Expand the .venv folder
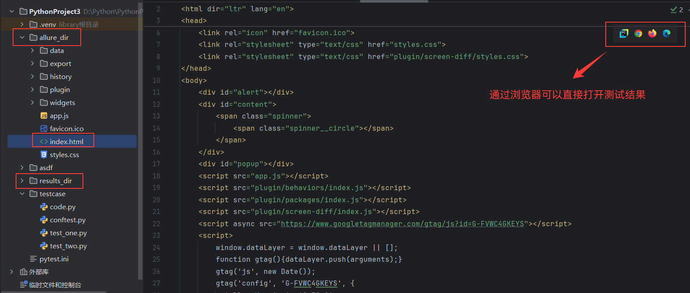Screen dimensions: 690x293 (x=22, y=24)
